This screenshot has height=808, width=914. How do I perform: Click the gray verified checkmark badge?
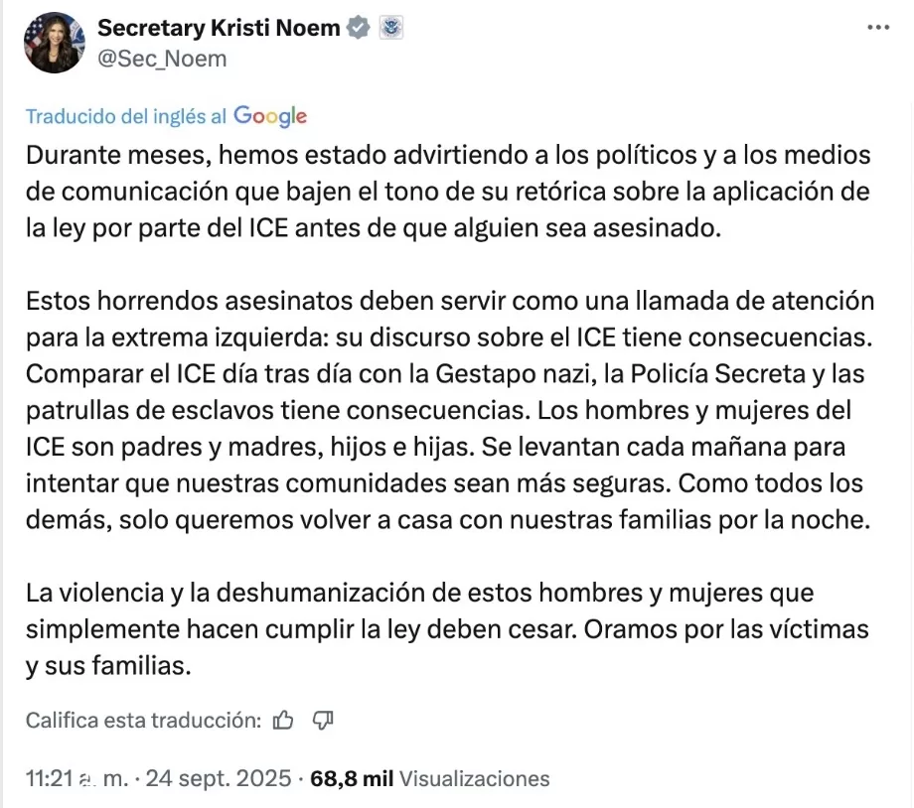tap(358, 29)
